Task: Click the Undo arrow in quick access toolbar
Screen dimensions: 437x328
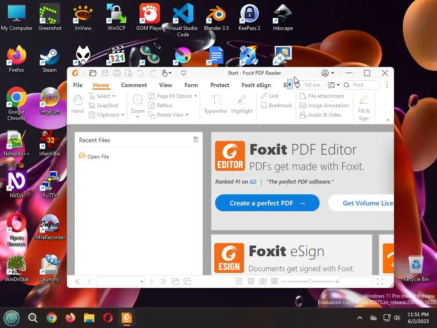Action: click(x=140, y=73)
